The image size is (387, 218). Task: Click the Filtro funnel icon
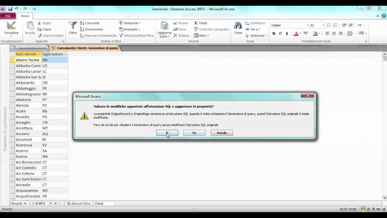pos(73,26)
